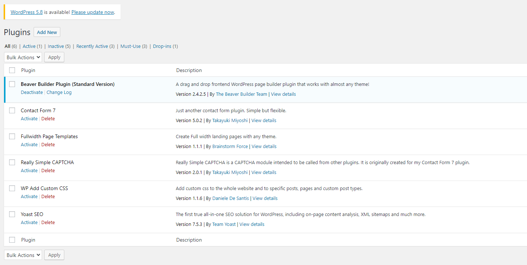Delete Fullwidth Page Templates plugin
Image resolution: width=527 pixels, height=265 pixels.
pyautogui.click(x=48, y=145)
